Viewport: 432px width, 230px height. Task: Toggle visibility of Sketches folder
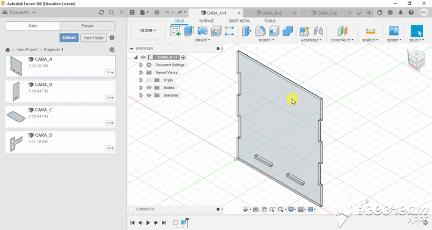tap(149, 96)
